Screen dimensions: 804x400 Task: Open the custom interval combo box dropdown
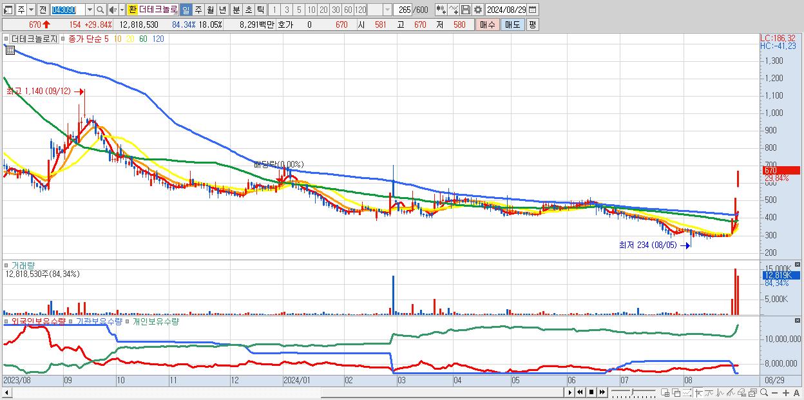387,10
